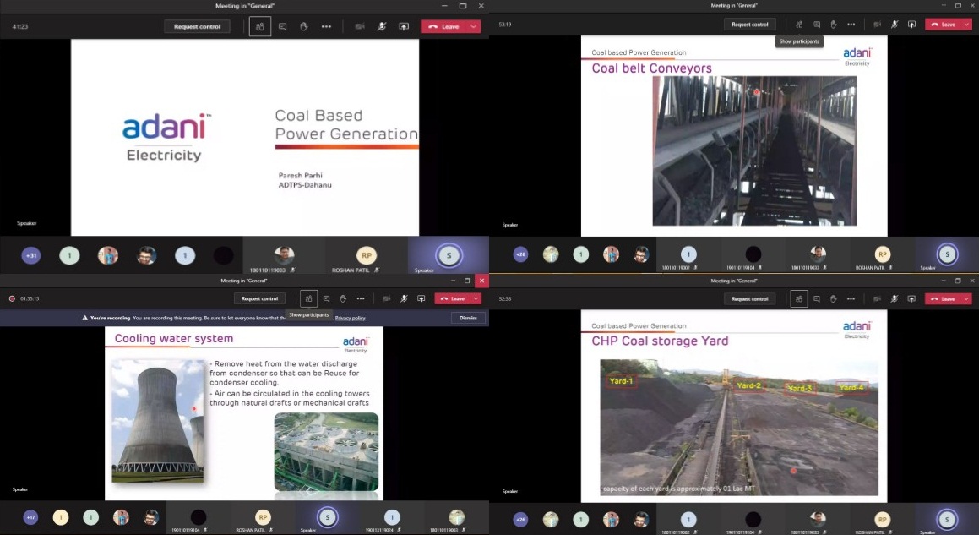Show participants in the 52:36 meeting window
Image resolution: width=979 pixels, height=535 pixels.
(x=799, y=298)
